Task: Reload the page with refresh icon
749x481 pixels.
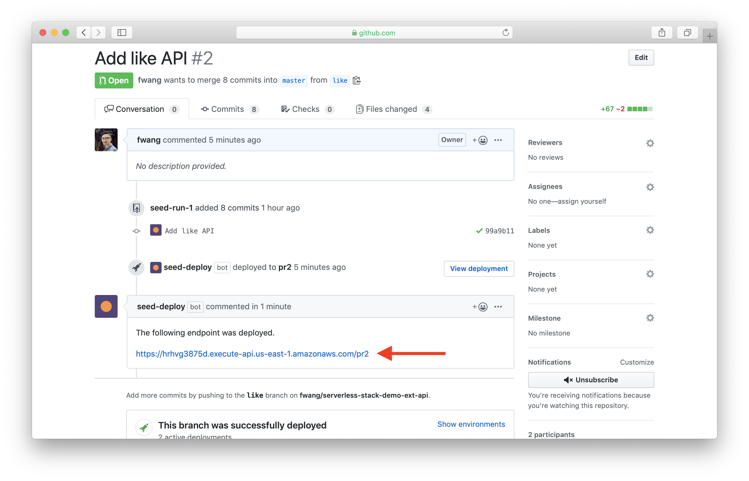Action: pos(505,33)
